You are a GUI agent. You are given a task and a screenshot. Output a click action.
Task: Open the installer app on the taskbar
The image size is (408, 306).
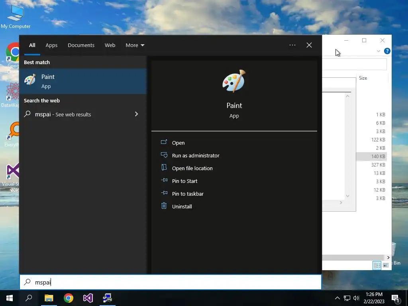108,298
